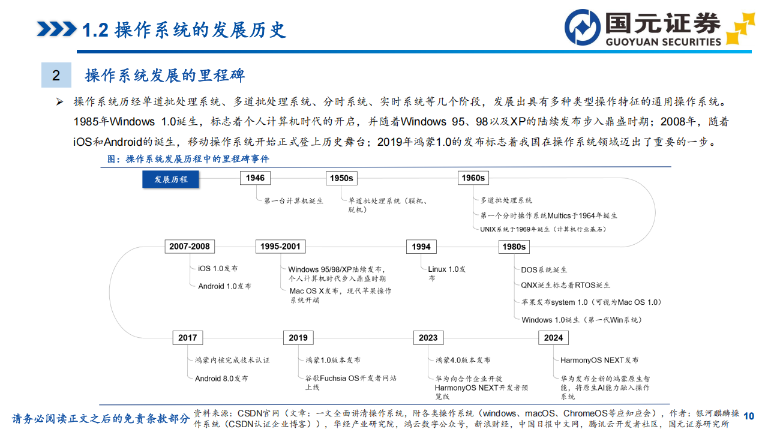
Task: Click the caption 图：操作系统发展历程中的里程碑事件
Action: 188,159
